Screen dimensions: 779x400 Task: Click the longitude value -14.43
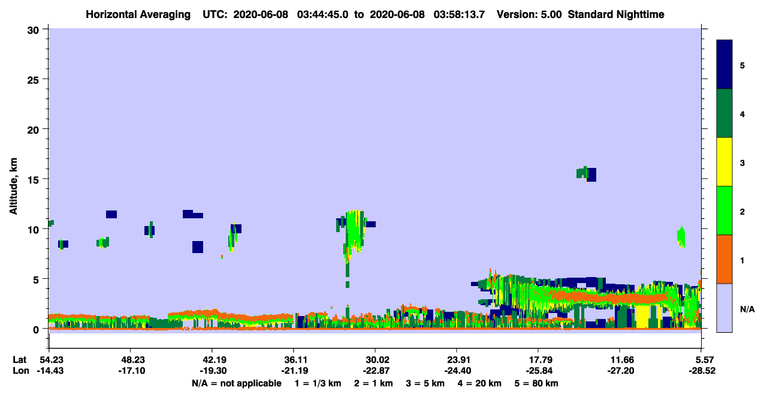pyautogui.click(x=49, y=371)
